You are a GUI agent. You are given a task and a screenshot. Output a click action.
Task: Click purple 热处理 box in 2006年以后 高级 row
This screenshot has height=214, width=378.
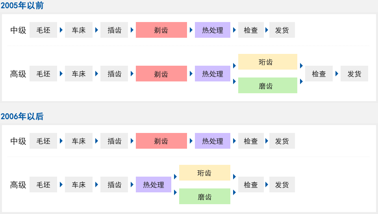pyautogui.click(x=153, y=184)
